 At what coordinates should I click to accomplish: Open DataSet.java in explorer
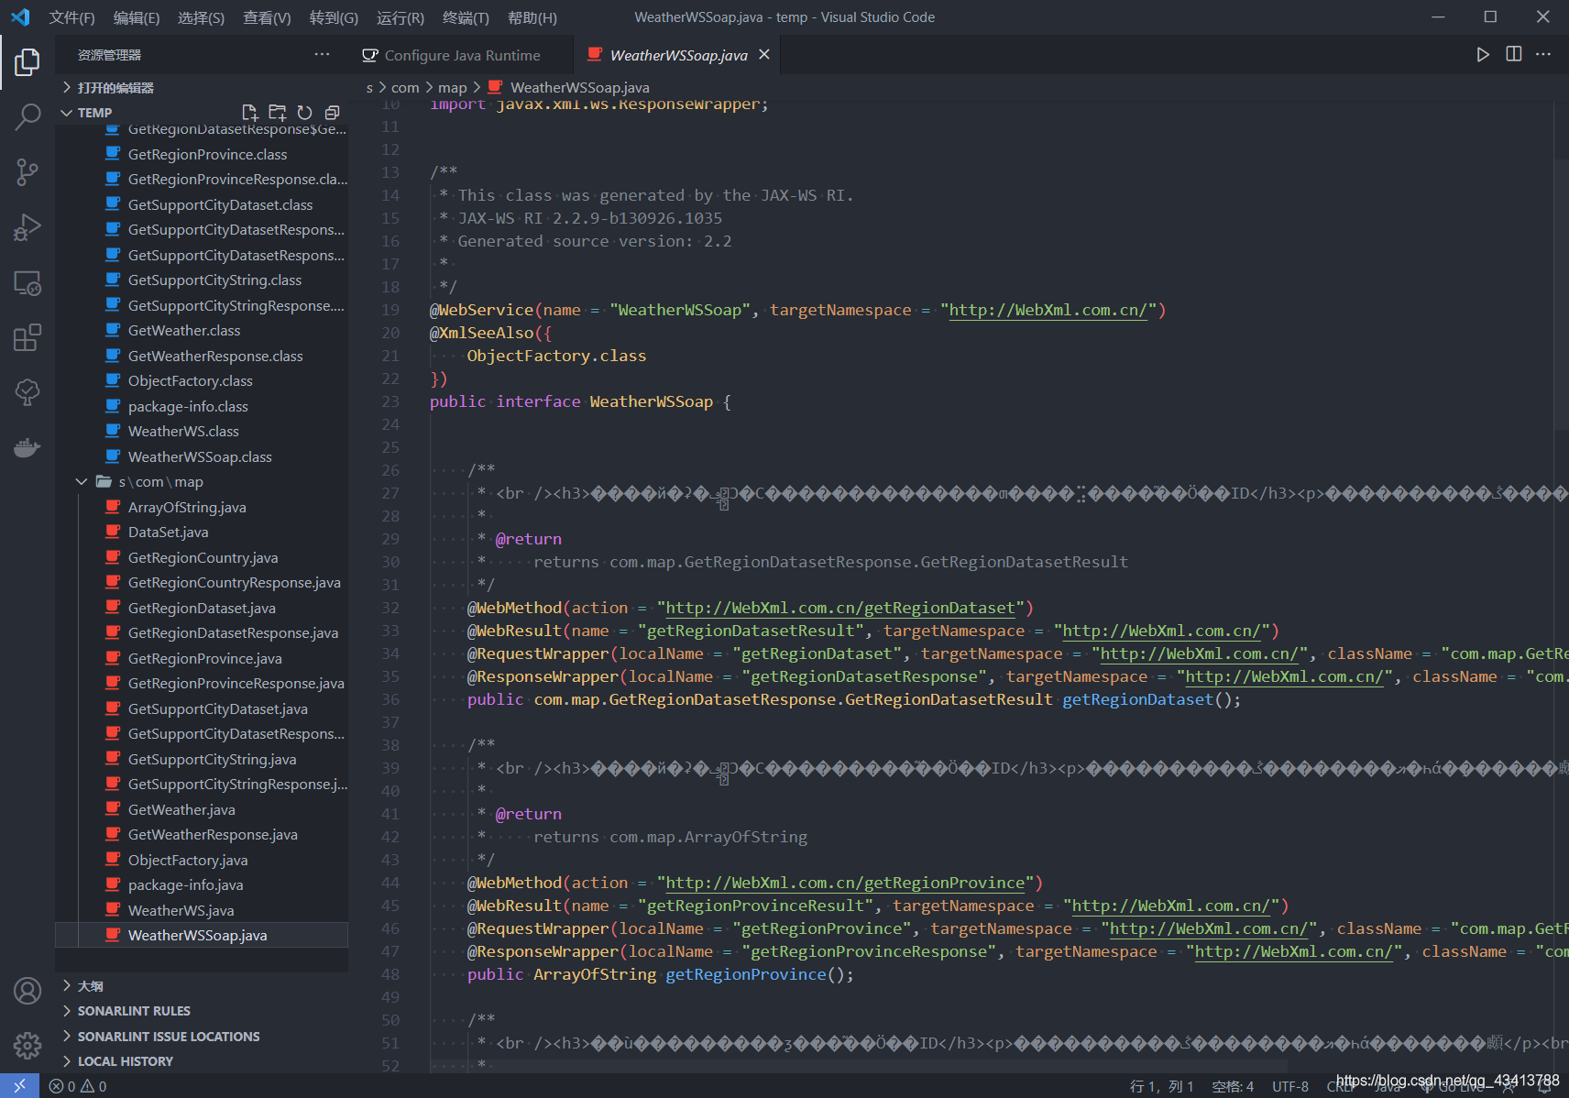(x=202, y=533)
